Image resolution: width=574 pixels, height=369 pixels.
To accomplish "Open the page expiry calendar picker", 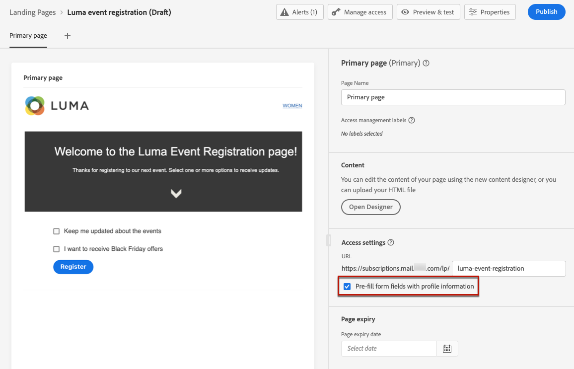I will (447, 349).
